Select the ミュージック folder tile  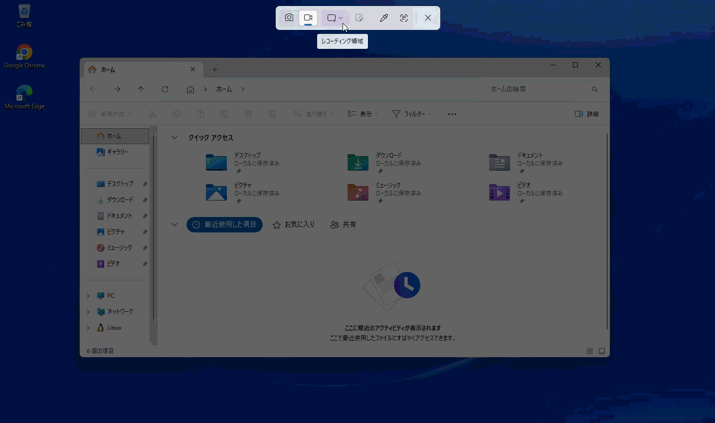[x=385, y=193]
